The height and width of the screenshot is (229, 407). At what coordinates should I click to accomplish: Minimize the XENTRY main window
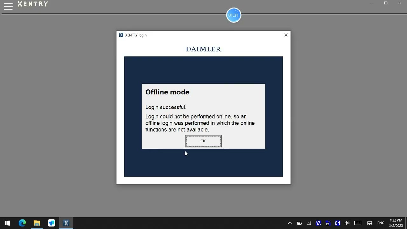(x=372, y=3)
